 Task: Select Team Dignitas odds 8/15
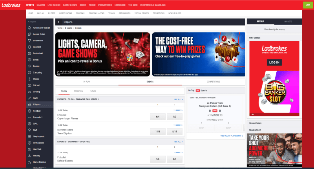click(x=175, y=131)
